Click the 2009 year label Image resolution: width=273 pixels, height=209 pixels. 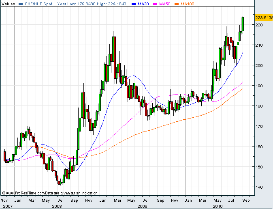(143, 207)
